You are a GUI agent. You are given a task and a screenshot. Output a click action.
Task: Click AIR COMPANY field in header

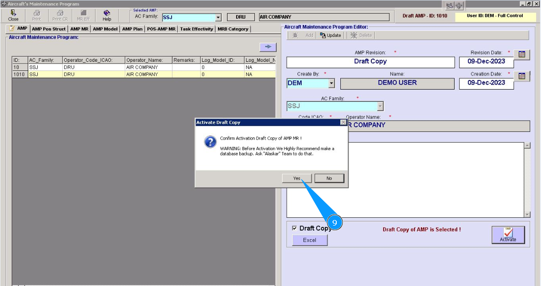click(x=324, y=17)
